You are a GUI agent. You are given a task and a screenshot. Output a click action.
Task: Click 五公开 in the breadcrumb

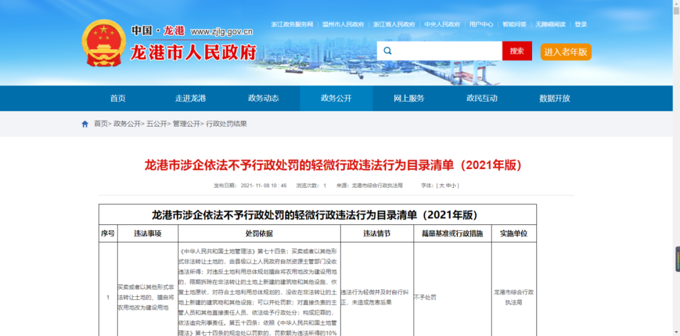(x=157, y=124)
